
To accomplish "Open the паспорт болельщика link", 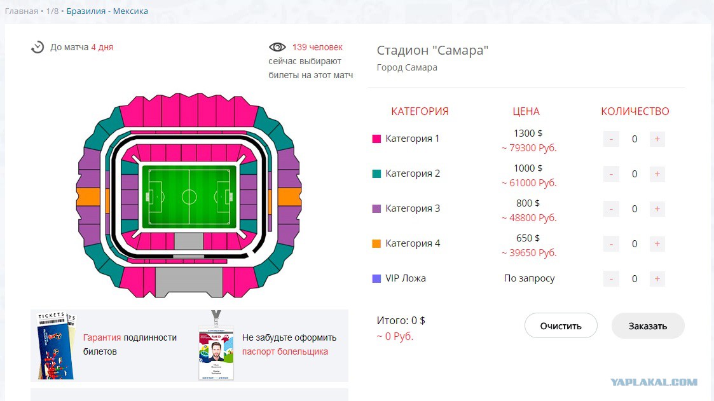I will coord(285,351).
